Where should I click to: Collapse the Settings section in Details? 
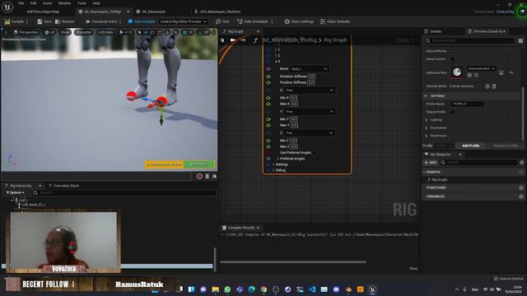tap(426, 96)
